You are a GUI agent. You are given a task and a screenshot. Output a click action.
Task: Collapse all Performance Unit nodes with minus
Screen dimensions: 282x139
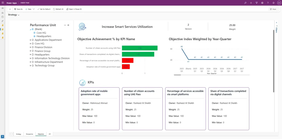(65, 25)
